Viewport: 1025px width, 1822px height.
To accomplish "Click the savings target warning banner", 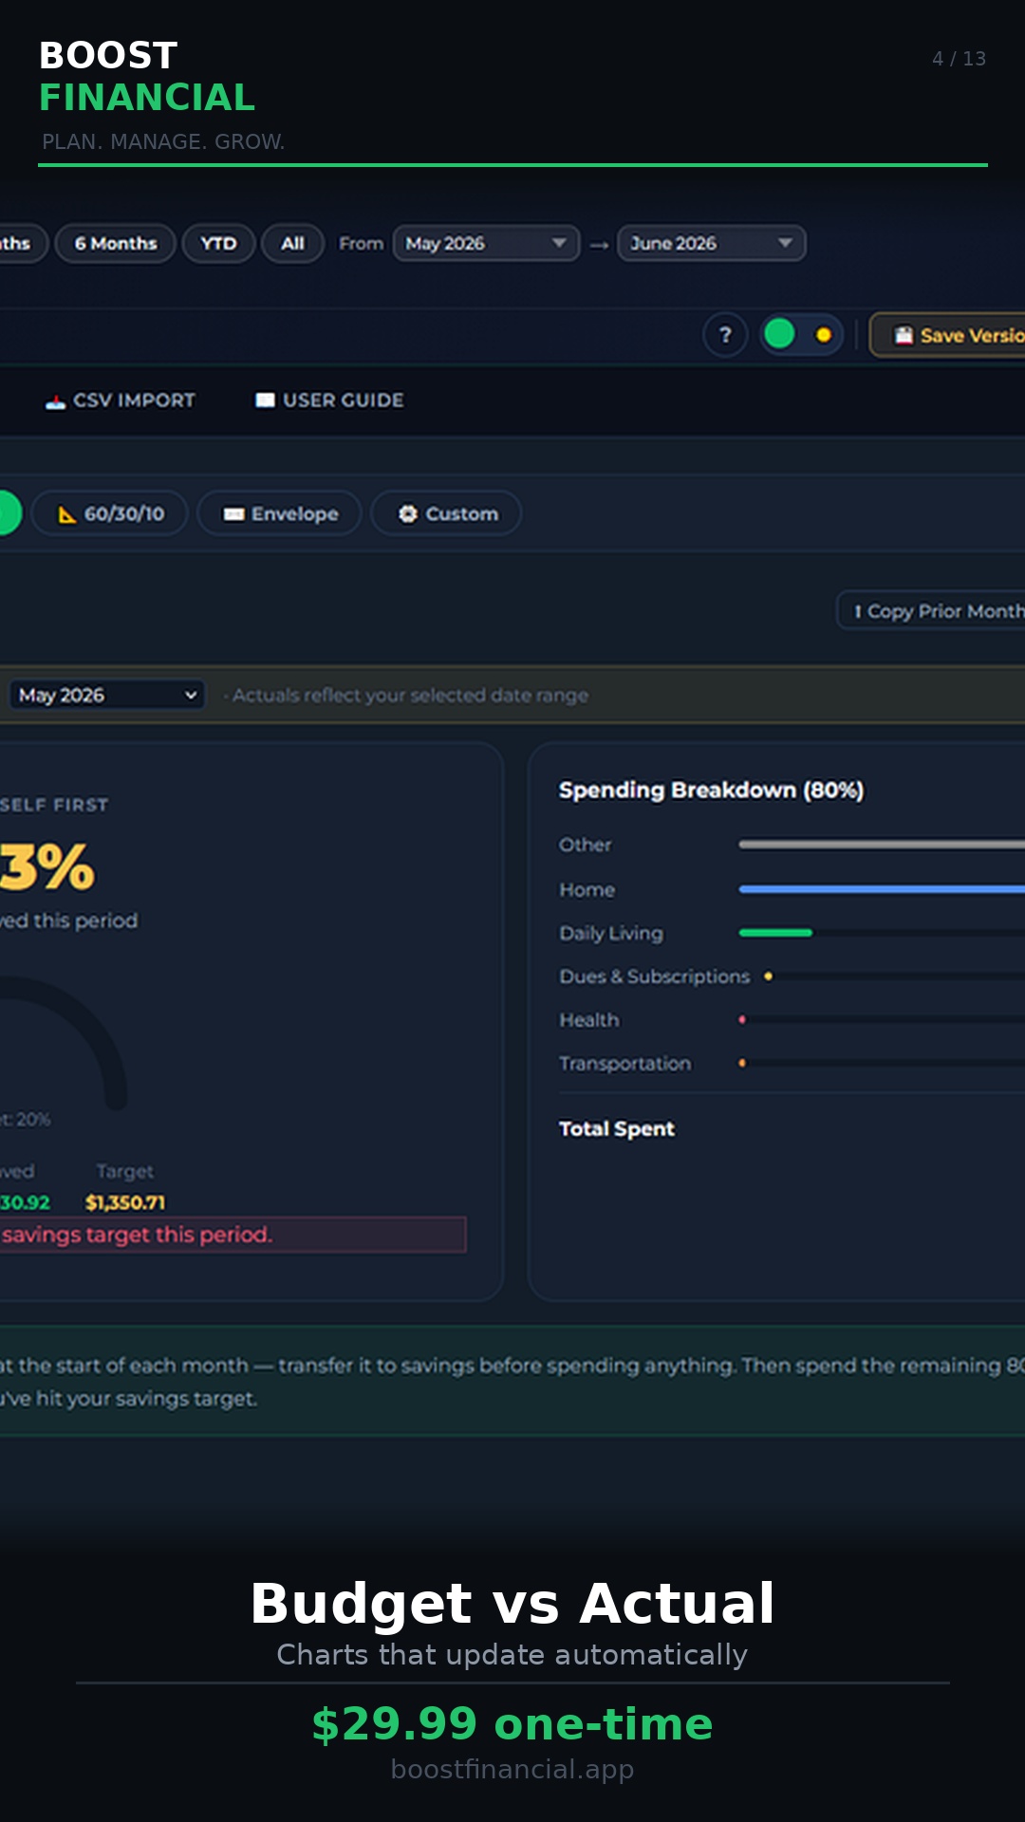I will (233, 1235).
